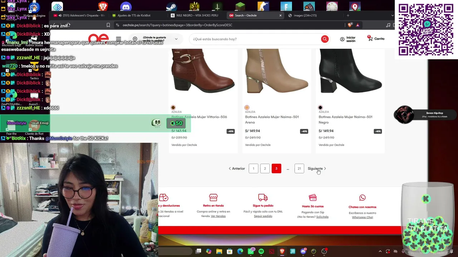Open Dota 2 from the taskbar
Viewport: 458px width, 257px height.
[272, 251]
